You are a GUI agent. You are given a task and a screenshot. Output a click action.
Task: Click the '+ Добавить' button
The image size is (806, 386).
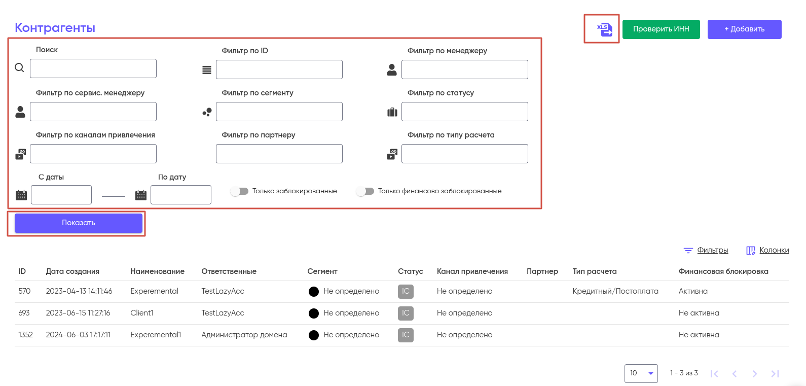[744, 29]
